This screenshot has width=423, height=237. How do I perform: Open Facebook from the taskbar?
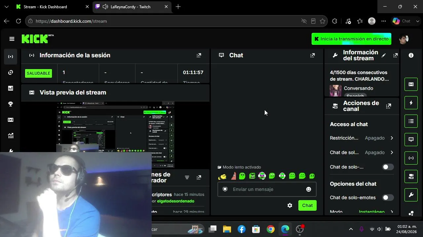coord(242,229)
